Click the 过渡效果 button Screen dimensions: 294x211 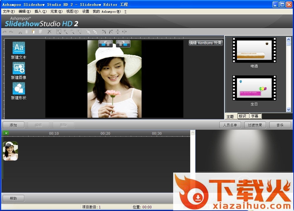(255, 125)
